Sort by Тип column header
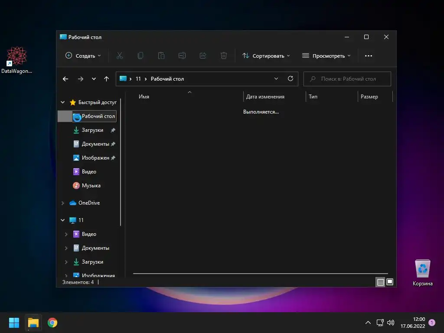 313,97
